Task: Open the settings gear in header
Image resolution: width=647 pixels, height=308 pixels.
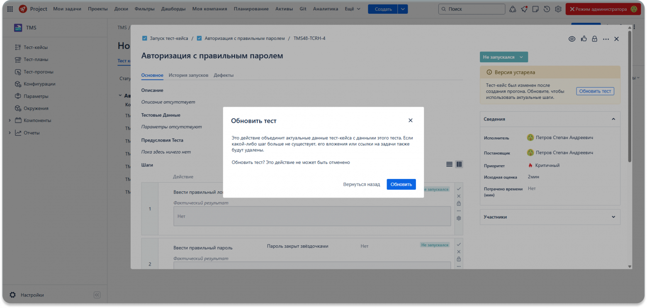Action: click(x=558, y=9)
